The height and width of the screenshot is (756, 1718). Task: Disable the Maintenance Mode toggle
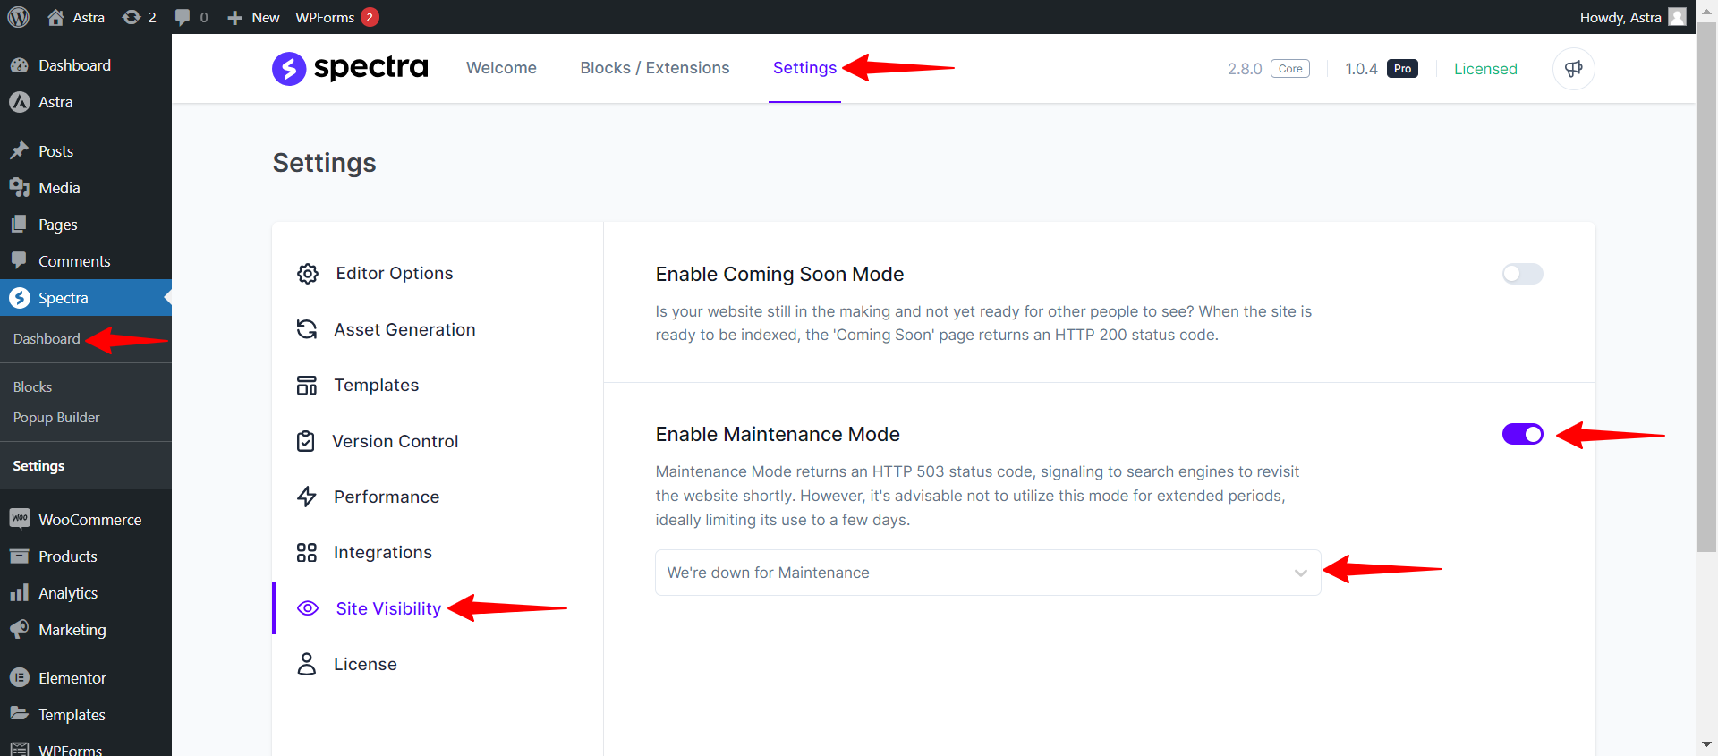point(1522,434)
